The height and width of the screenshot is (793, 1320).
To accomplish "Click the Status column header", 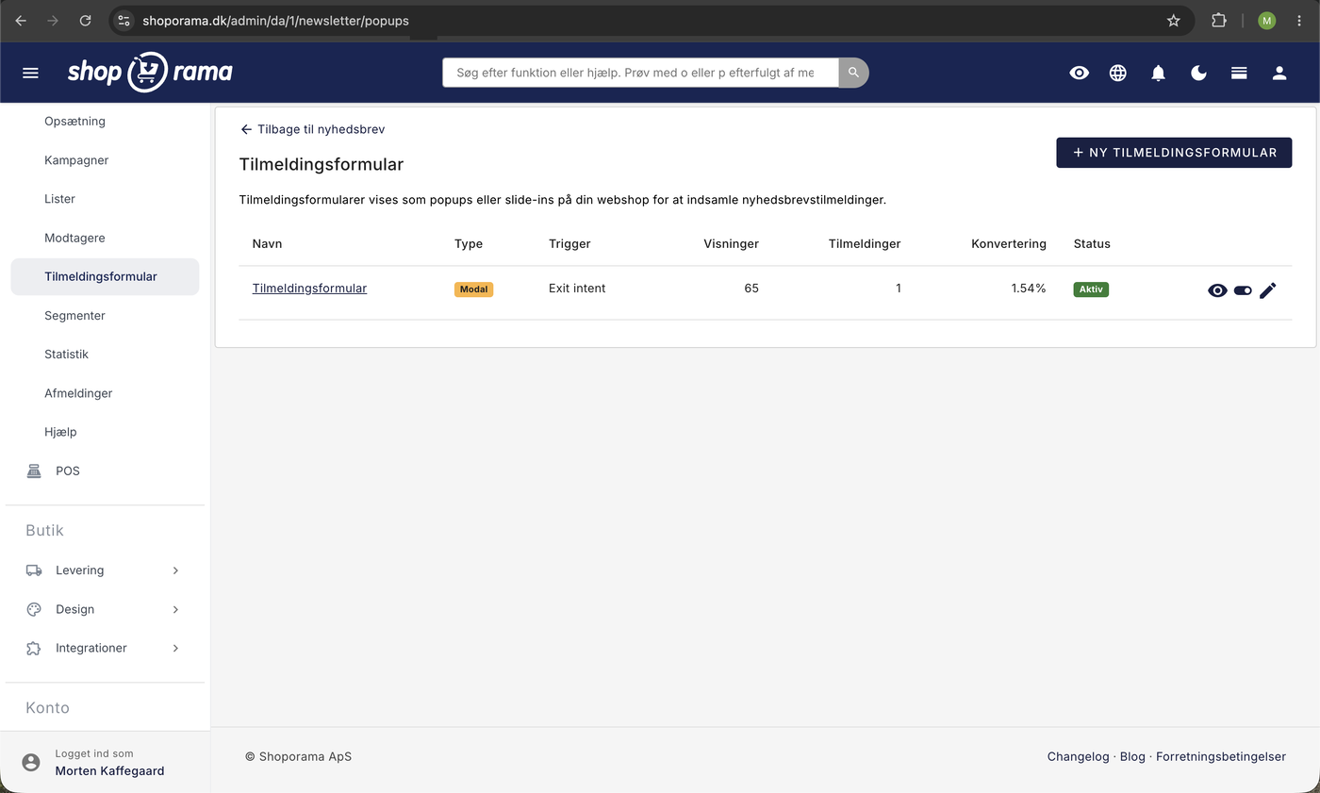I will coord(1092,243).
